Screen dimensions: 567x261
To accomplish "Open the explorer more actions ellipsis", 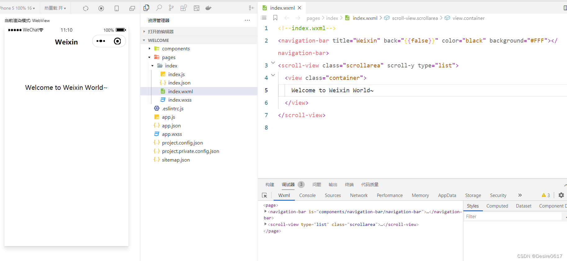I will tap(247, 20).
